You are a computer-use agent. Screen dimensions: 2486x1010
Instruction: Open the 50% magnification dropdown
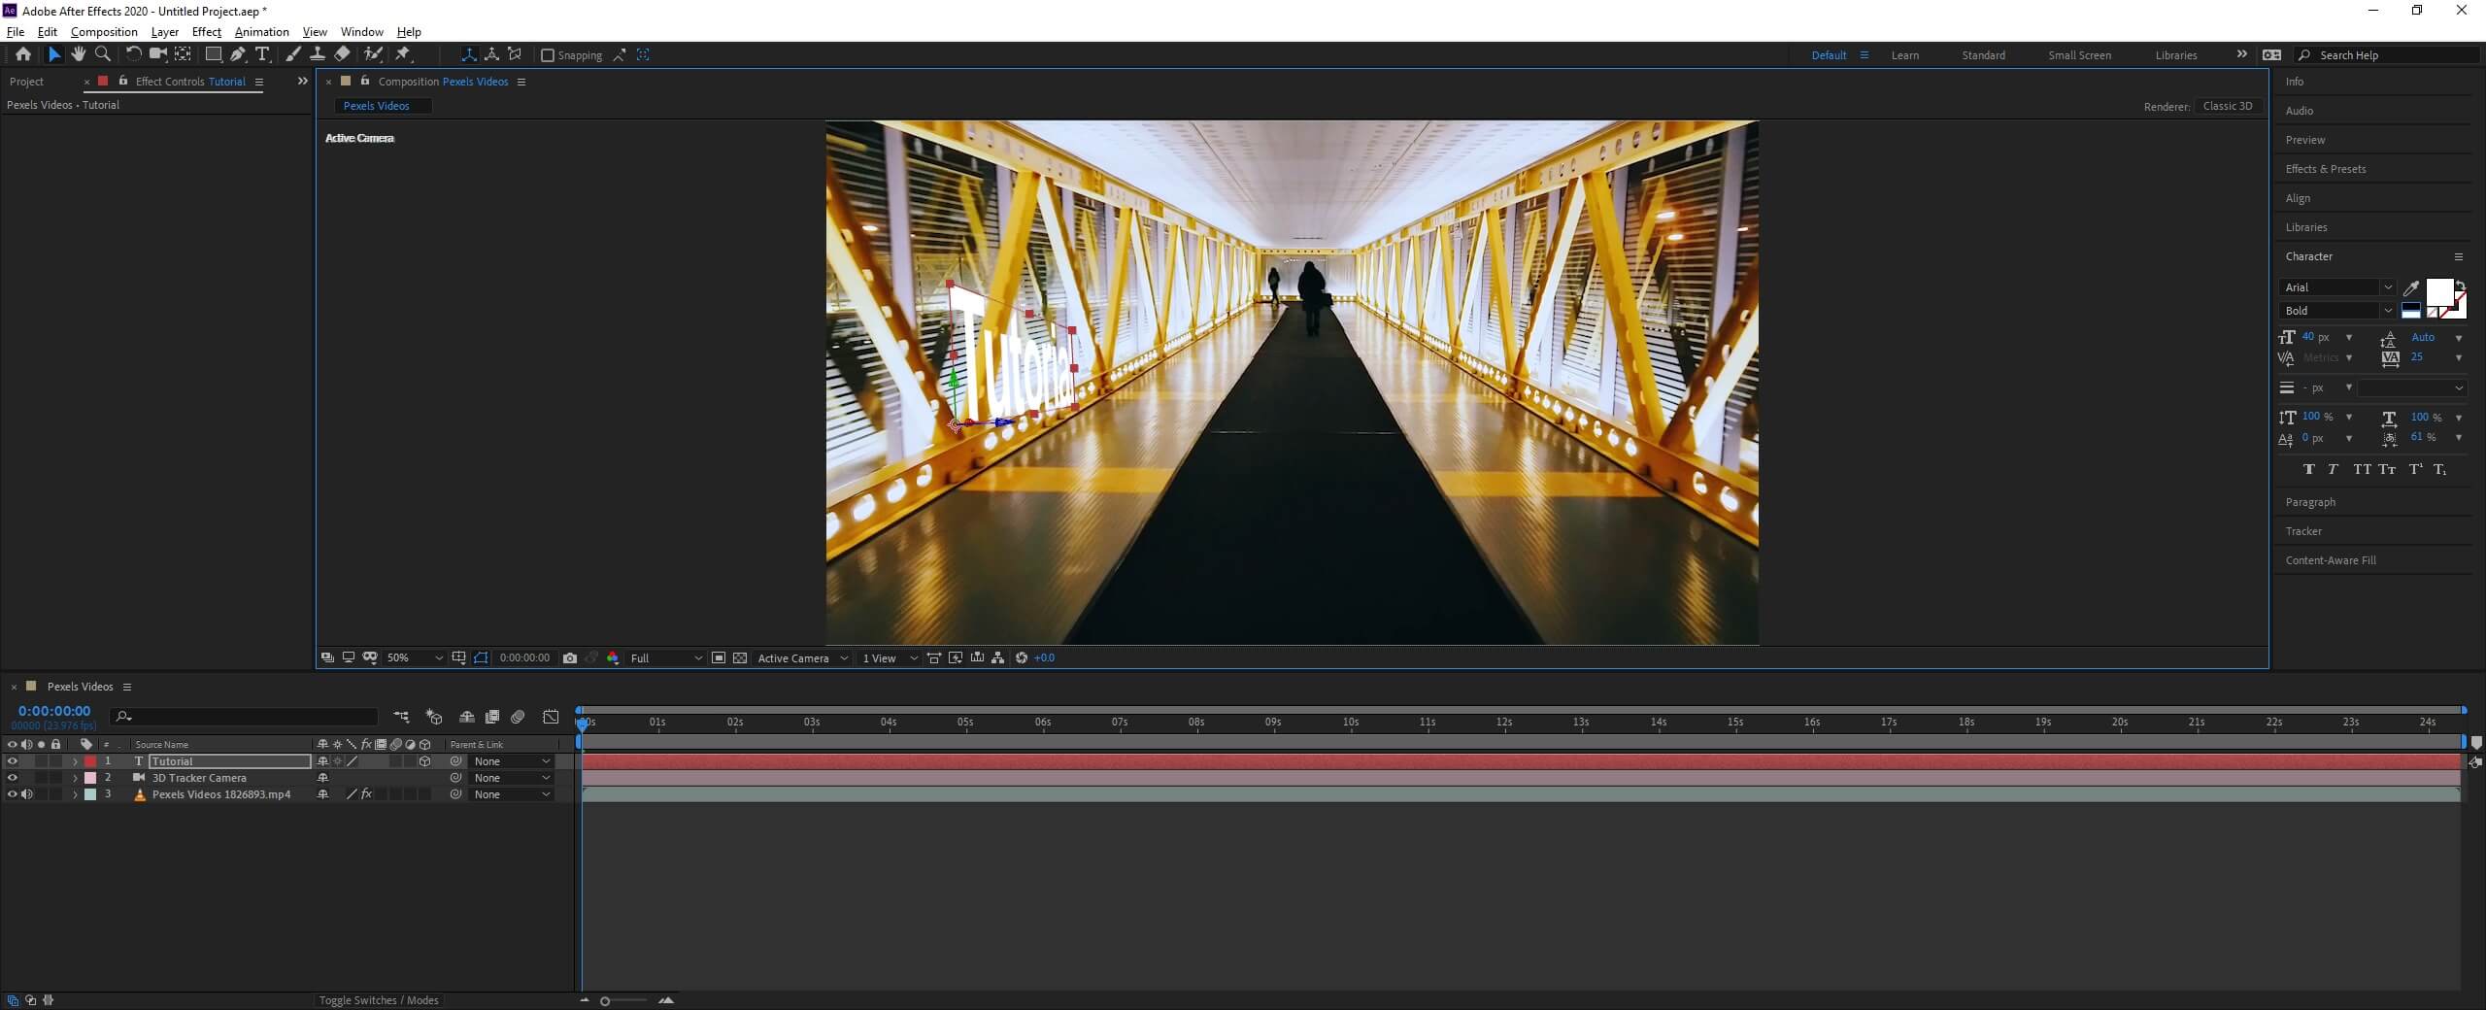pos(415,658)
